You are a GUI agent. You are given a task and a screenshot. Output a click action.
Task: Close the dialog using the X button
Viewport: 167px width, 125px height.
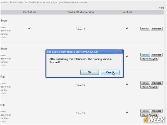click(x=118, y=52)
